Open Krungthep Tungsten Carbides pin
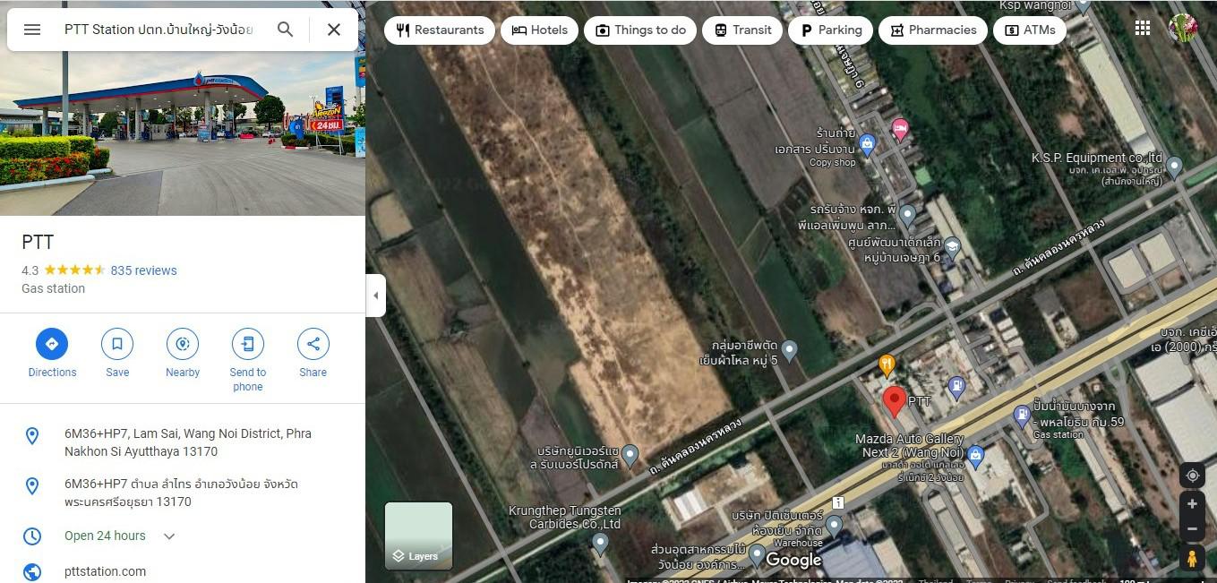This screenshot has width=1217, height=583. (x=601, y=542)
